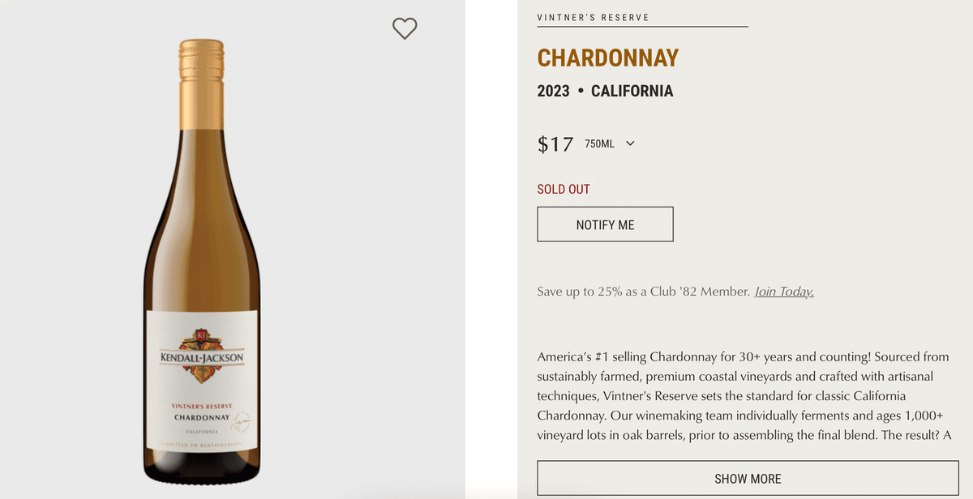Select the 2023 vintage label
Screen dimensions: 973x499
[552, 91]
